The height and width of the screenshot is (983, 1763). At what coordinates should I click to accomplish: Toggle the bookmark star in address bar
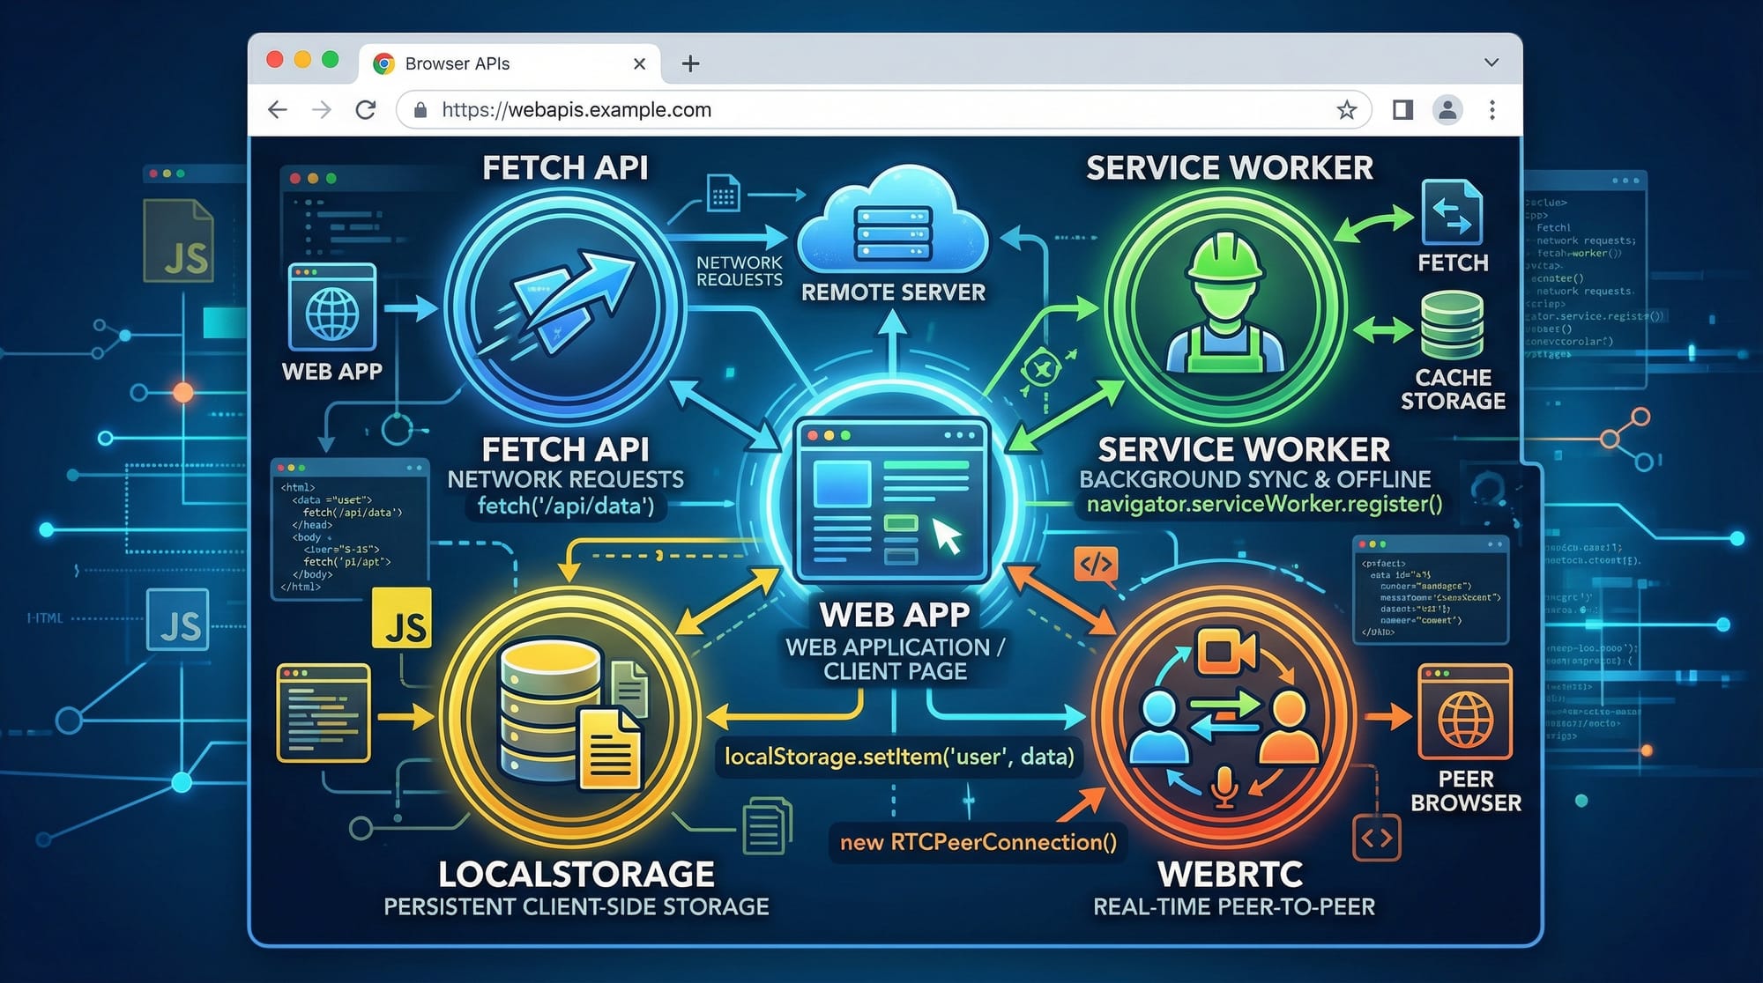[x=1346, y=110]
